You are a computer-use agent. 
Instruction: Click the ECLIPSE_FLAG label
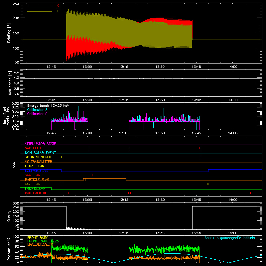point(36,171)
